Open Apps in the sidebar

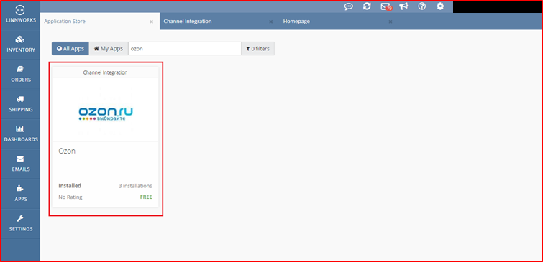(20, 194)
